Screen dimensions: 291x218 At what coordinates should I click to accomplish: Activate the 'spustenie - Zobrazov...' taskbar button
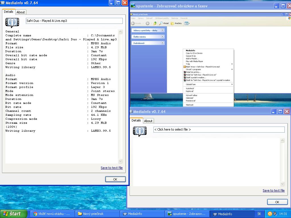tap(187, 214)
